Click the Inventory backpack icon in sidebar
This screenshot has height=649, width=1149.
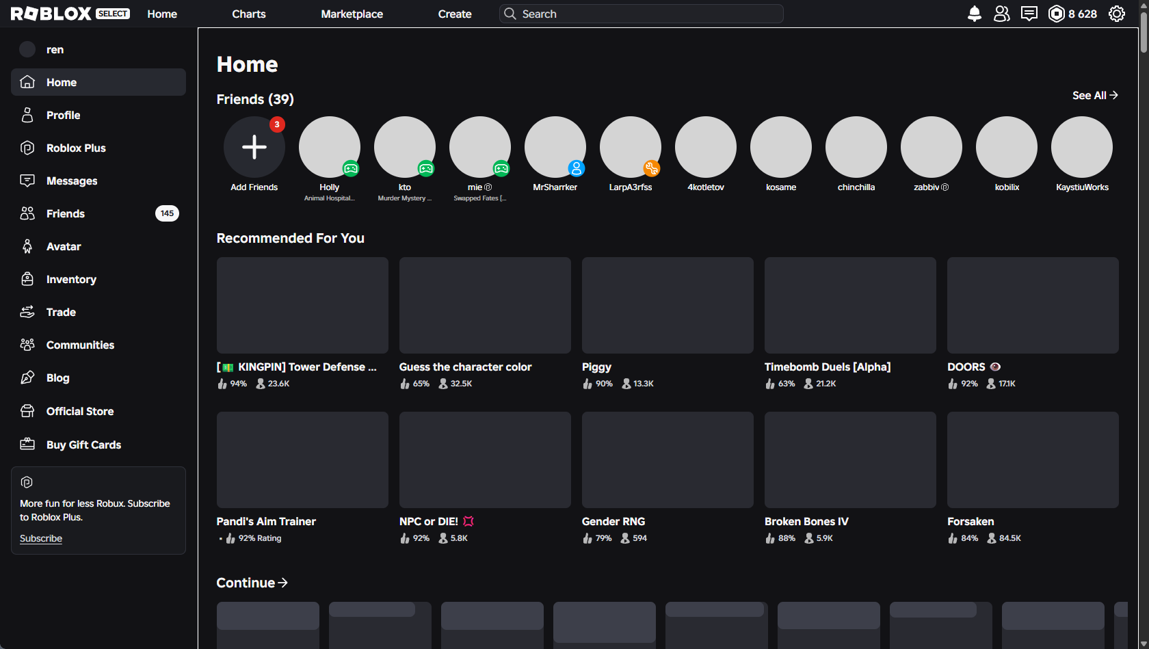[x=27, y=279]
